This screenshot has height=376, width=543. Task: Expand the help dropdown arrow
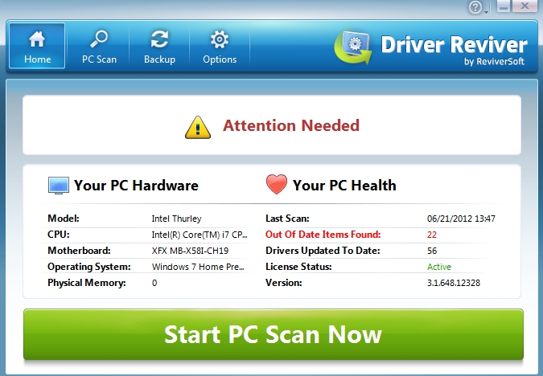click(x=486, y=12)
